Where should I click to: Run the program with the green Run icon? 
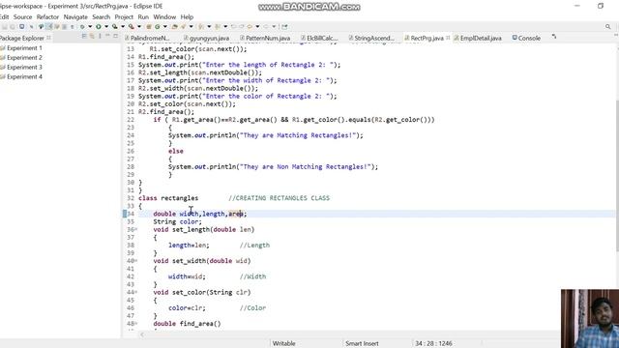(99, 27)
